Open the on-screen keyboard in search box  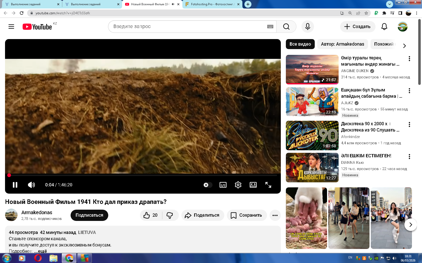270,27
